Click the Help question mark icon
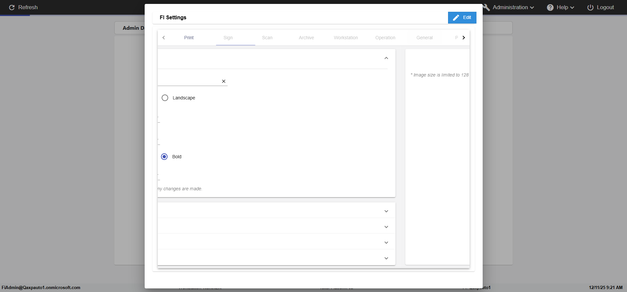This screenshot has width=627, height=292. pos(550,8)
